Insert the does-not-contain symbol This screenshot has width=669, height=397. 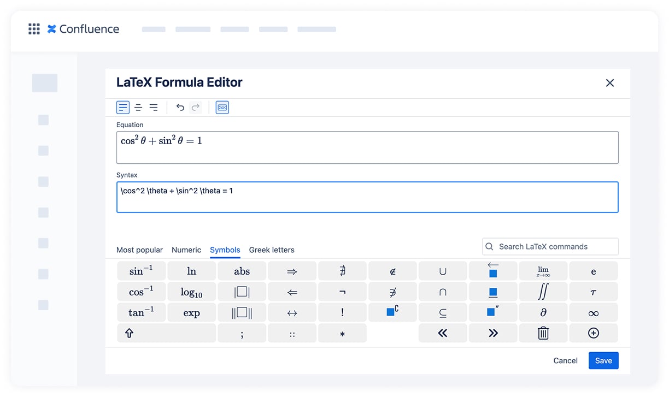pos(392,292)
